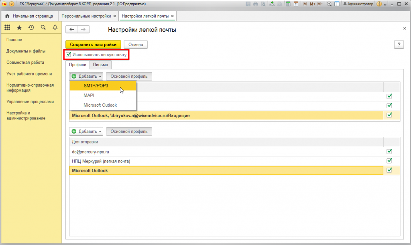Image resolution: width=411 pixels, height=245 pixels.
Task: Open the info menu arrow in the title bar
Action: (385, 4)
